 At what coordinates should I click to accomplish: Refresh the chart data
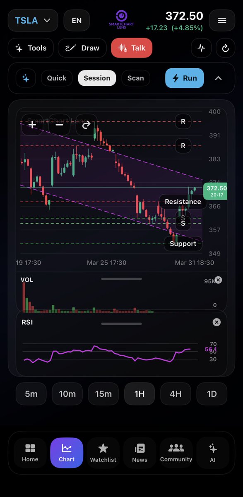coord(225,48)
